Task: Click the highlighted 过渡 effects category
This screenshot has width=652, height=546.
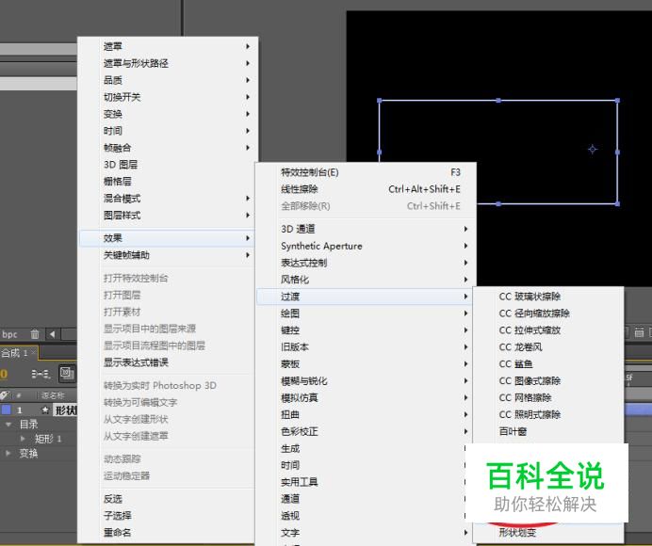Action: [365, 297]
